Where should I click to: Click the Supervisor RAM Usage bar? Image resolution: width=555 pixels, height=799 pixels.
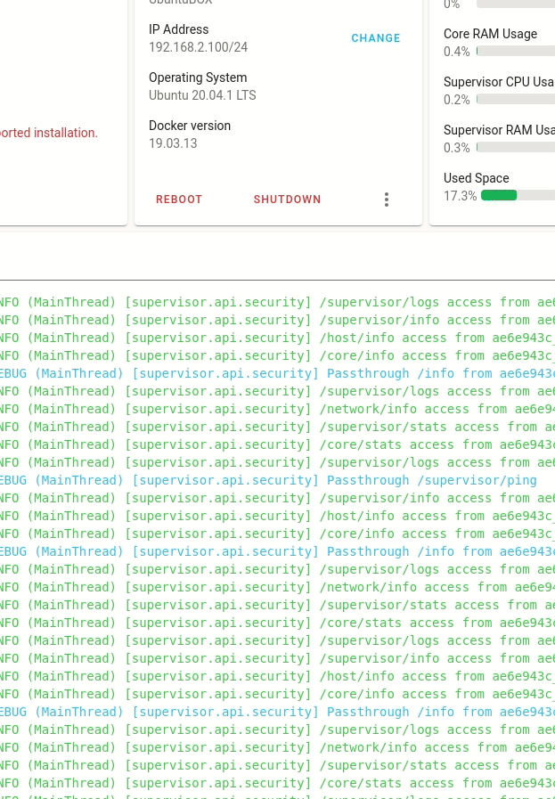[516, 147]
